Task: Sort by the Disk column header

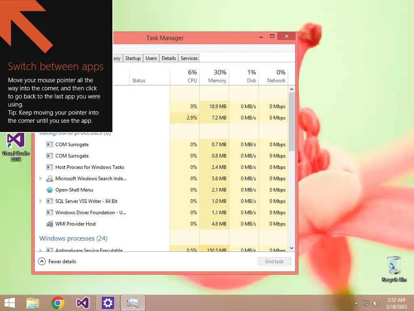Action: (x=244, y=77)
